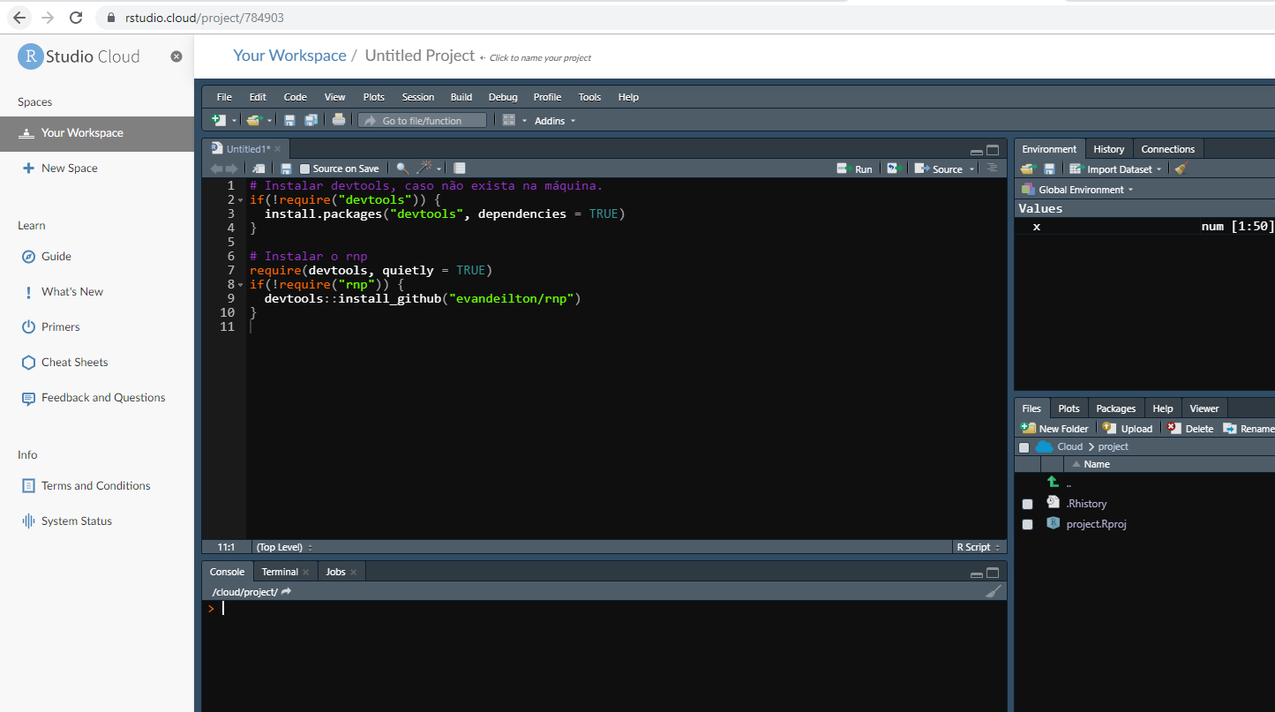The image size is (1275, 712).
Task: Open the Debug menu
Action: (503, 97)
